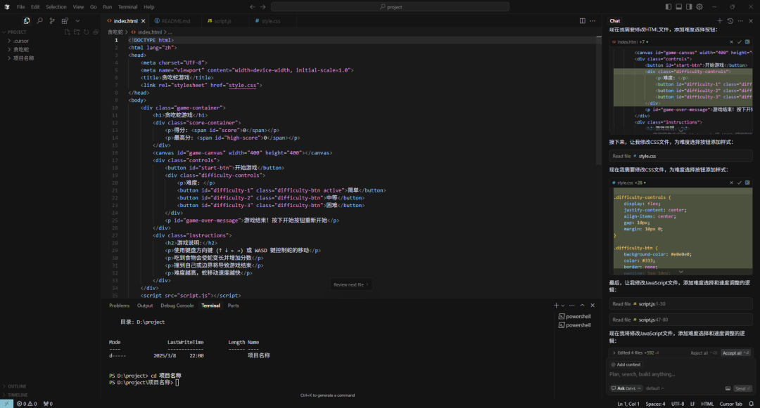Click the Accept all button
This screenshot has width=760, height=408.
[735, 353]
